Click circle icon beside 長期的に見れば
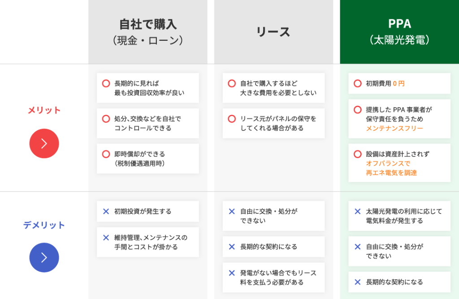The height and width of the screenshot is (299, 459). click(106, 83)
